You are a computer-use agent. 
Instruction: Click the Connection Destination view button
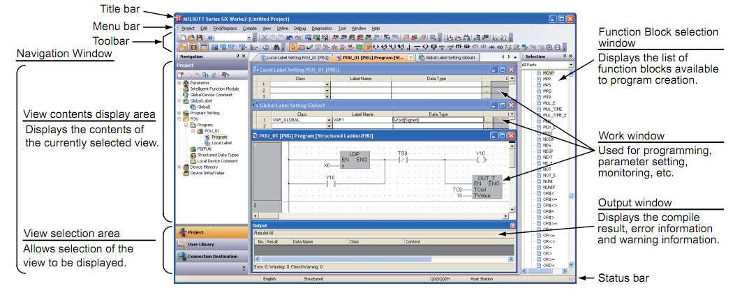click(211, 257)
